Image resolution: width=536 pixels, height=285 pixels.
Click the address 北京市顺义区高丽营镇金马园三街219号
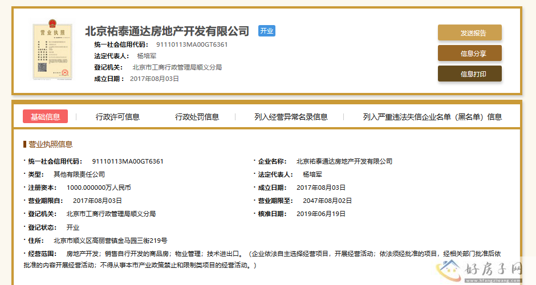pos(111,241)
